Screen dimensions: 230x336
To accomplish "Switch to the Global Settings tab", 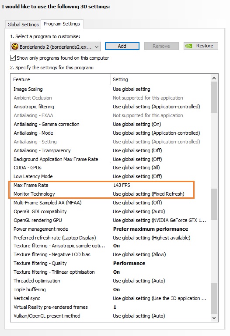I will click(x=23, y=25).
